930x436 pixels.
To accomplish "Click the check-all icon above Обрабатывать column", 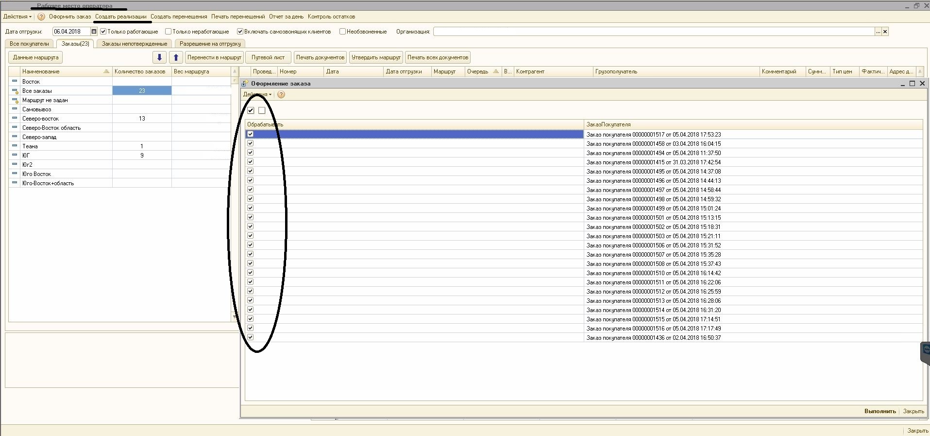I will tap(251, 110).
